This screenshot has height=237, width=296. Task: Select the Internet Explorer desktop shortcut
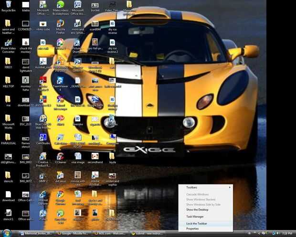pyautogui.click(x=43, y=198)
